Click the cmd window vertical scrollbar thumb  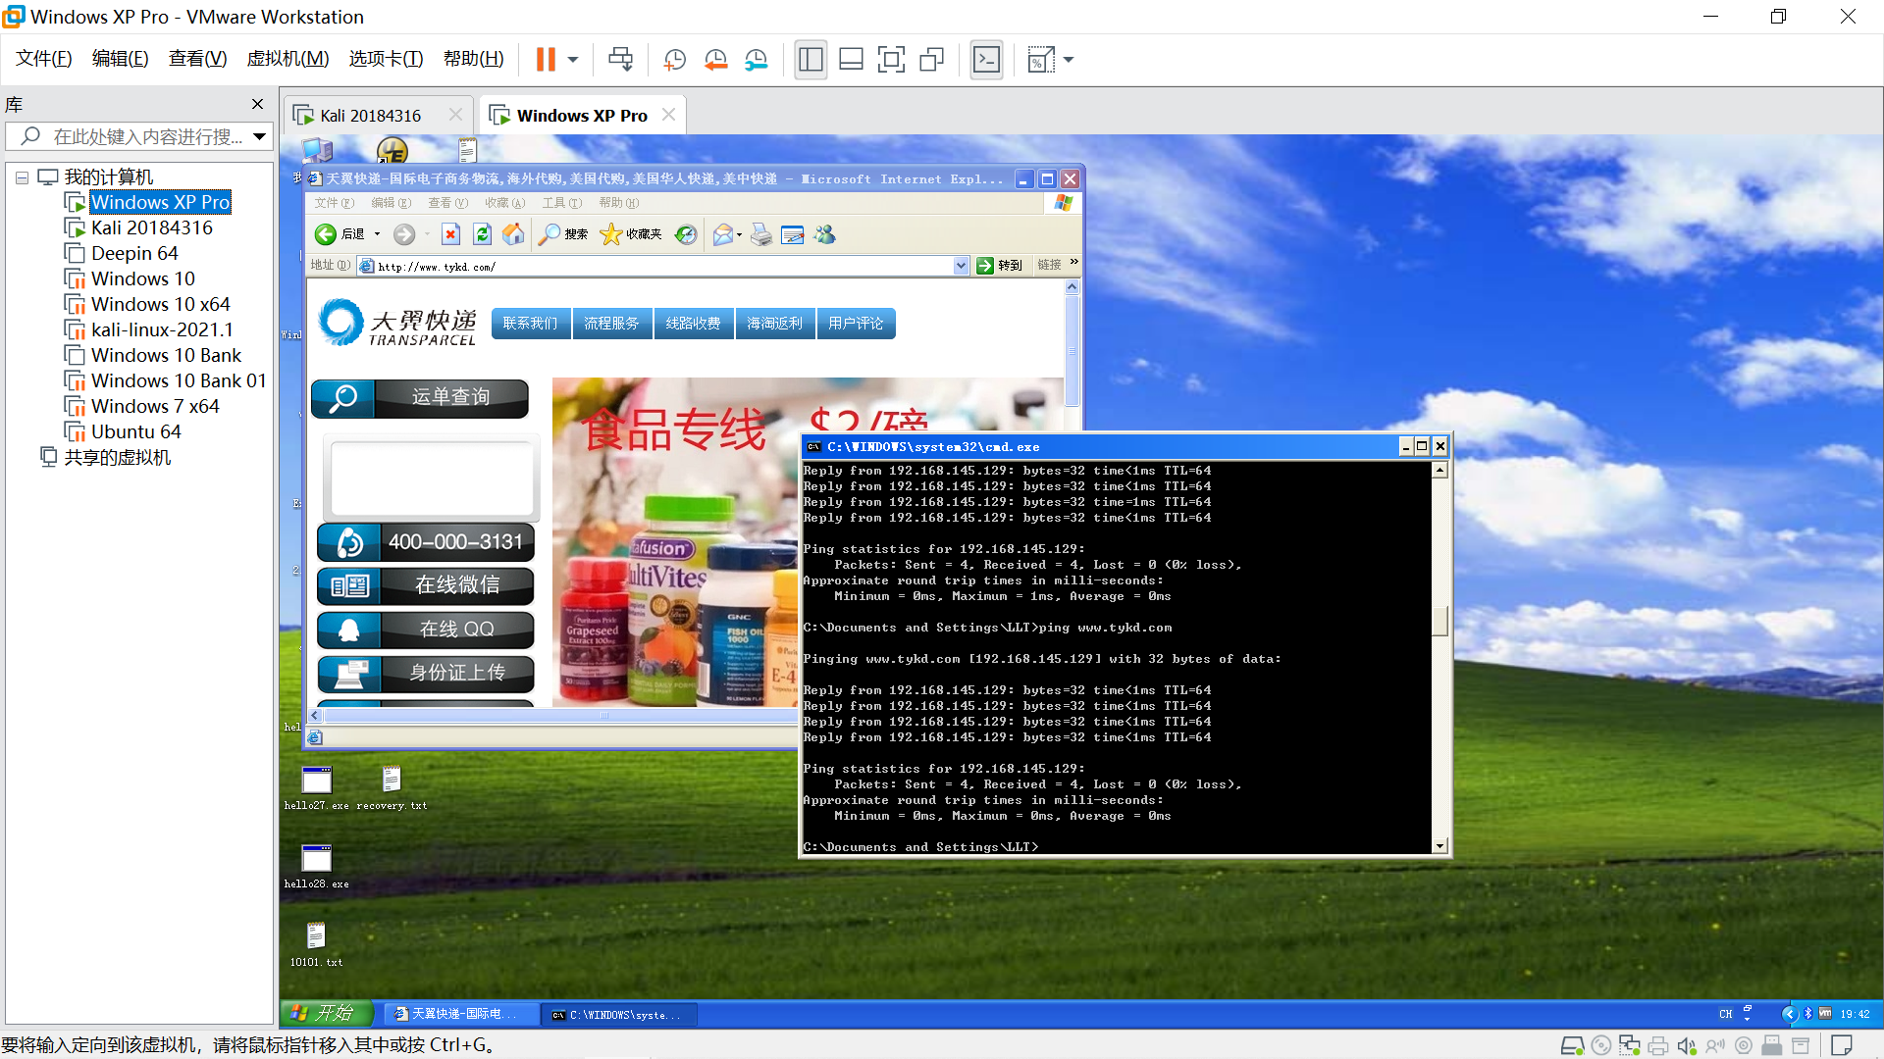click(x=1439, y=621)
